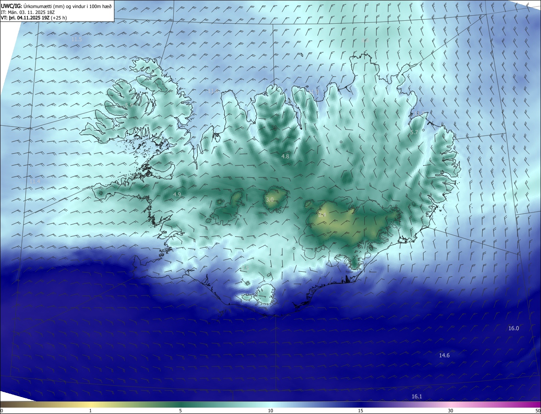Click the colorbar tick label 10
Screen dimensions: 541x414
270,411
